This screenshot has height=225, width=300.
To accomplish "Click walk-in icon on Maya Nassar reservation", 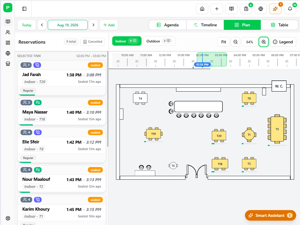I will click(38, 103).
